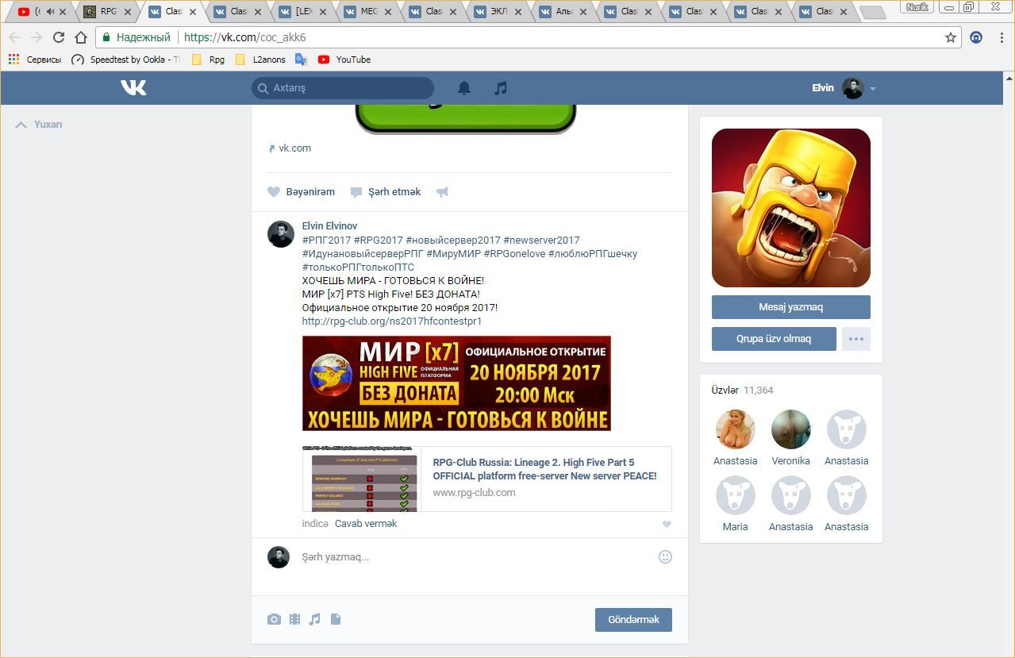This screenshot has height=658, width=1015.
Task: Open Elvin Elvinov profile name link
Action: click(329, 226)
